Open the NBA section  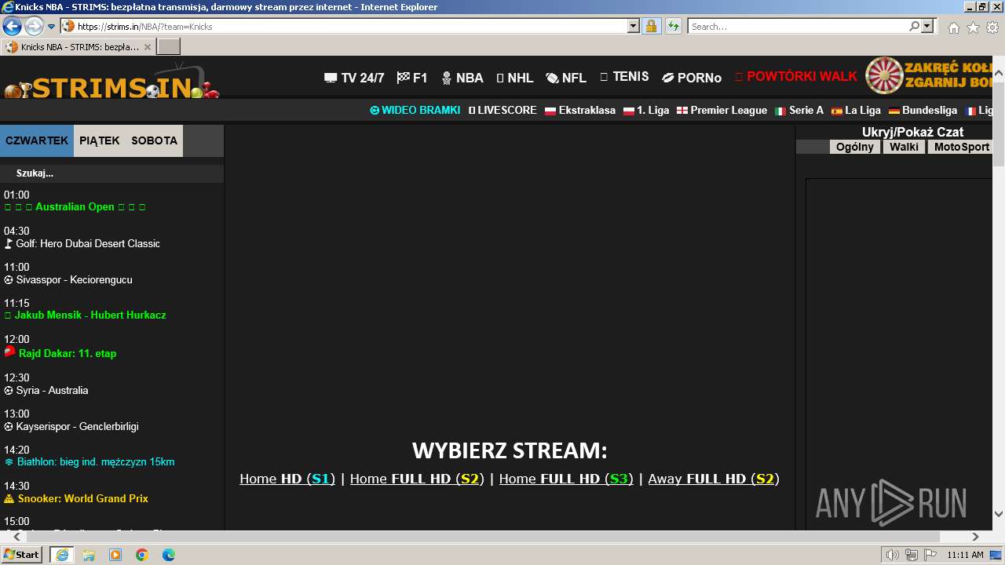click(462, 78)
